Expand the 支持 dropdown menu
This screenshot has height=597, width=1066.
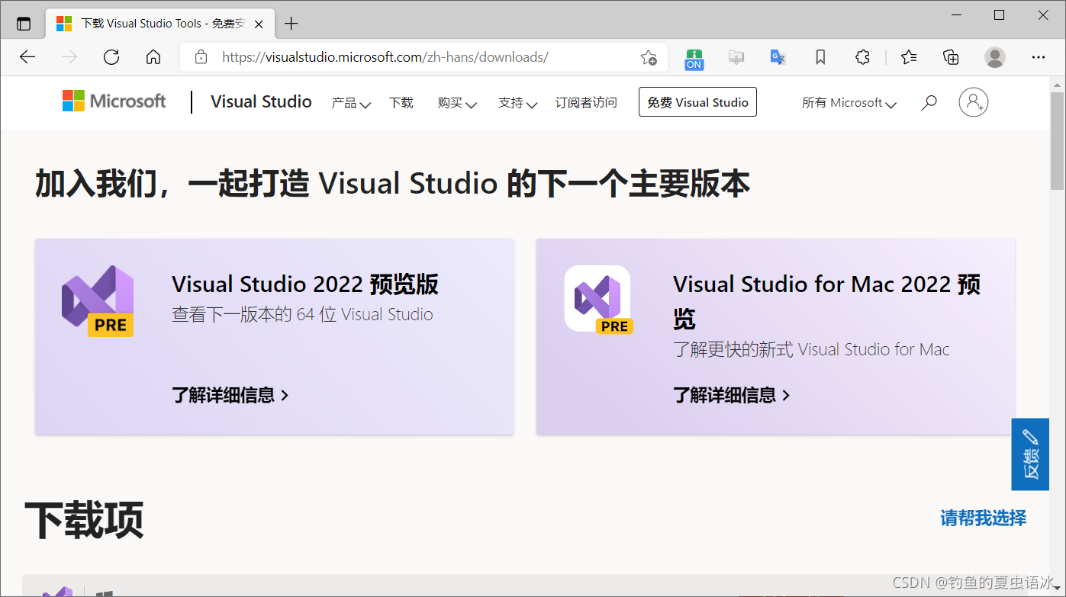tap(517, 103)
